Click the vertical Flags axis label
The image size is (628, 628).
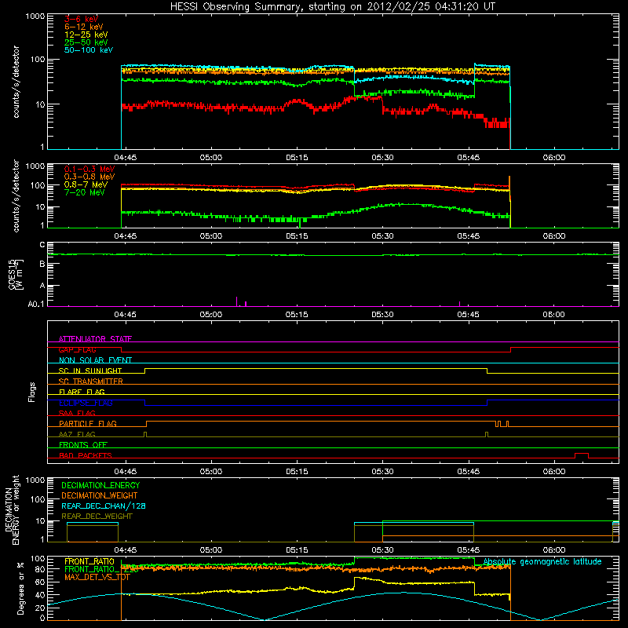click(32, 392)
